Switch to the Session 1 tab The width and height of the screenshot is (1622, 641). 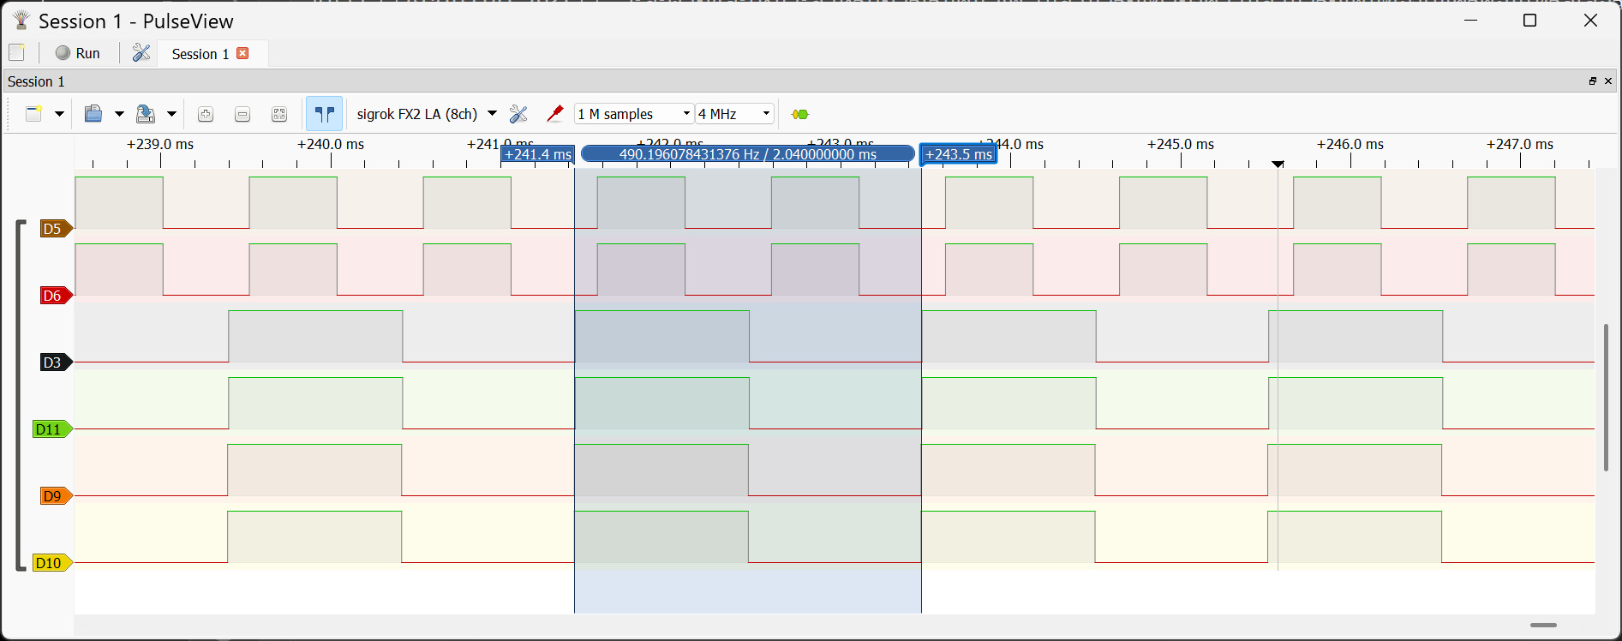pyautogui.click(x=200, y=54)
